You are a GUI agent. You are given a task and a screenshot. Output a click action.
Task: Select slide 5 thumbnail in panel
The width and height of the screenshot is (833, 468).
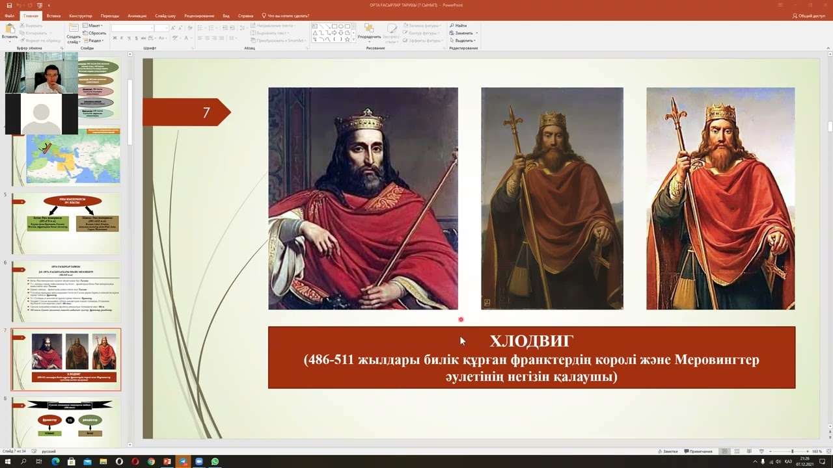(x=66, y=223)
